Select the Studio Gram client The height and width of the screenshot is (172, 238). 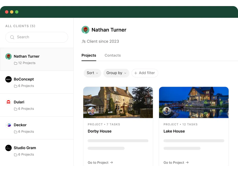pyautogui.click(x=37, y=151)
